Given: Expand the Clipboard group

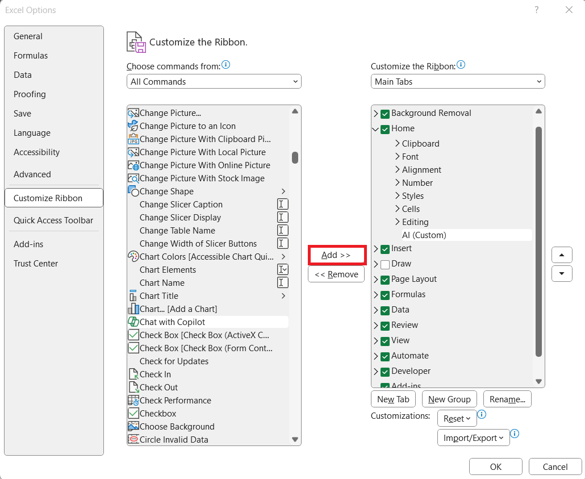Looking at the screenshot, I should (398, 143).
